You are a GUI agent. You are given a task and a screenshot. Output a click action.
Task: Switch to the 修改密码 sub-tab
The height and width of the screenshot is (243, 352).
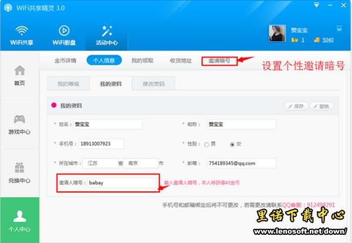pyautogui.click(x=154, y=83)
